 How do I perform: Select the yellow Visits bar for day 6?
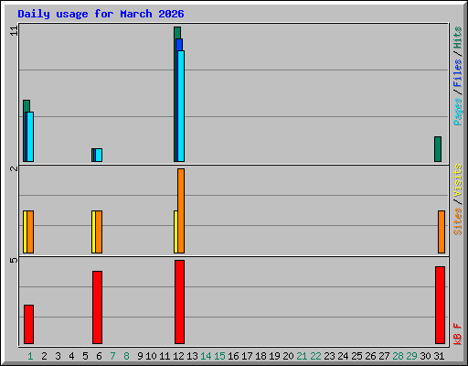coord(93,231)
